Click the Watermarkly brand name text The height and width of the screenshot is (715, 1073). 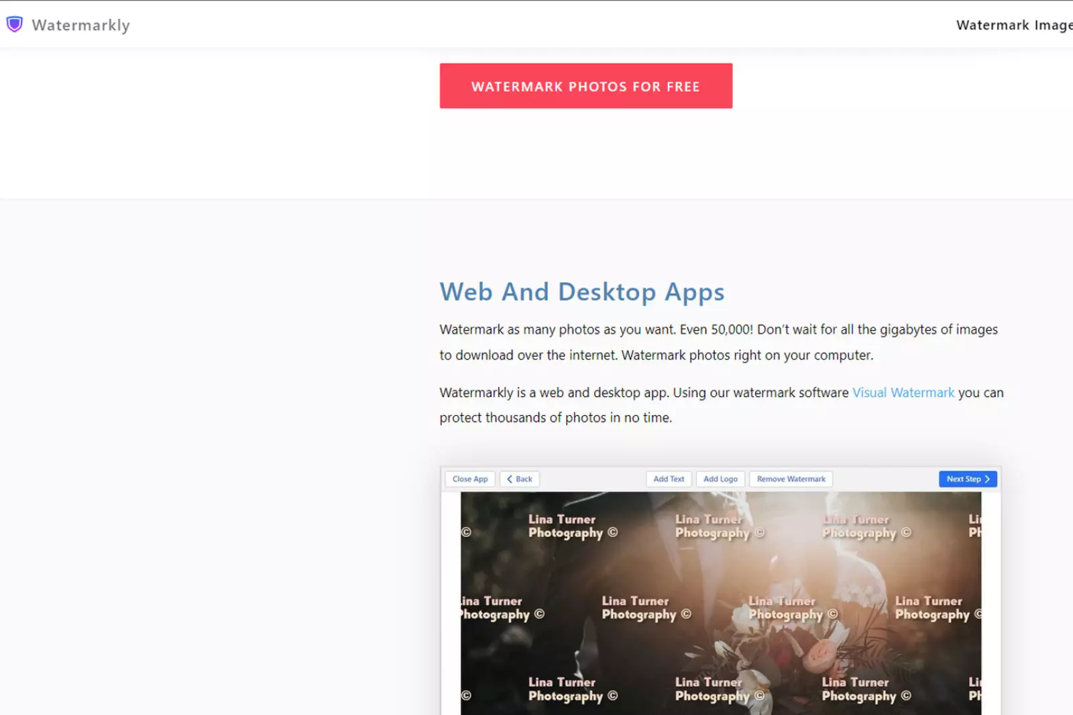80,25
